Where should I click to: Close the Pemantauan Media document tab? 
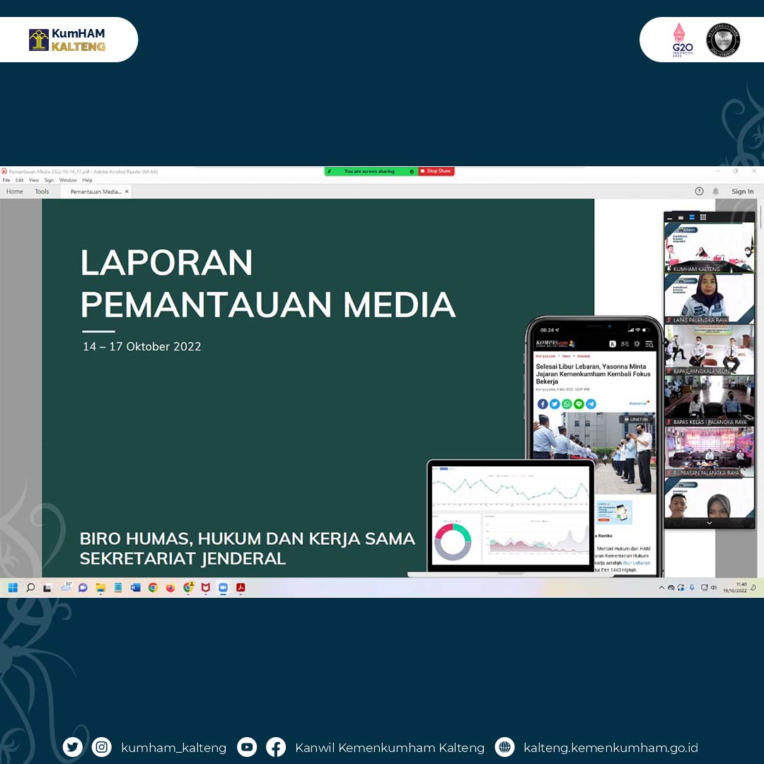(x=127, y=192)
